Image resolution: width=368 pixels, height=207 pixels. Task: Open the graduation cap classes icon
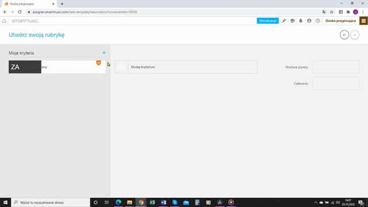(292, 21)
